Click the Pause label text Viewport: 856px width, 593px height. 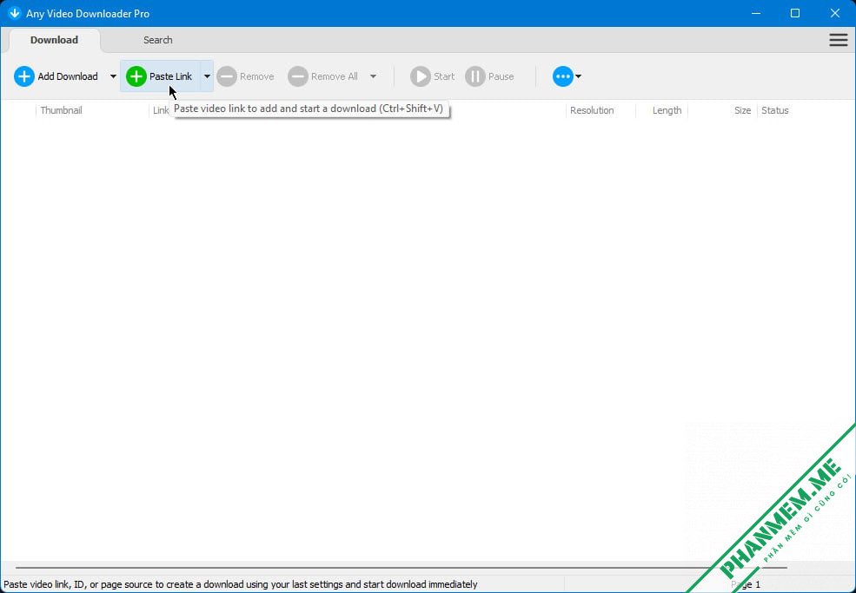[501, 76]
